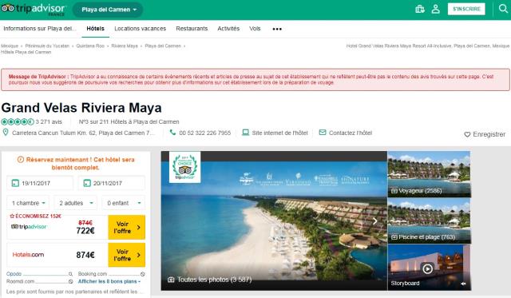Viewport: 511px width, 298px height.
Task: Click the Péninsule du Yucatan breadcrumb
Action: 47,46
